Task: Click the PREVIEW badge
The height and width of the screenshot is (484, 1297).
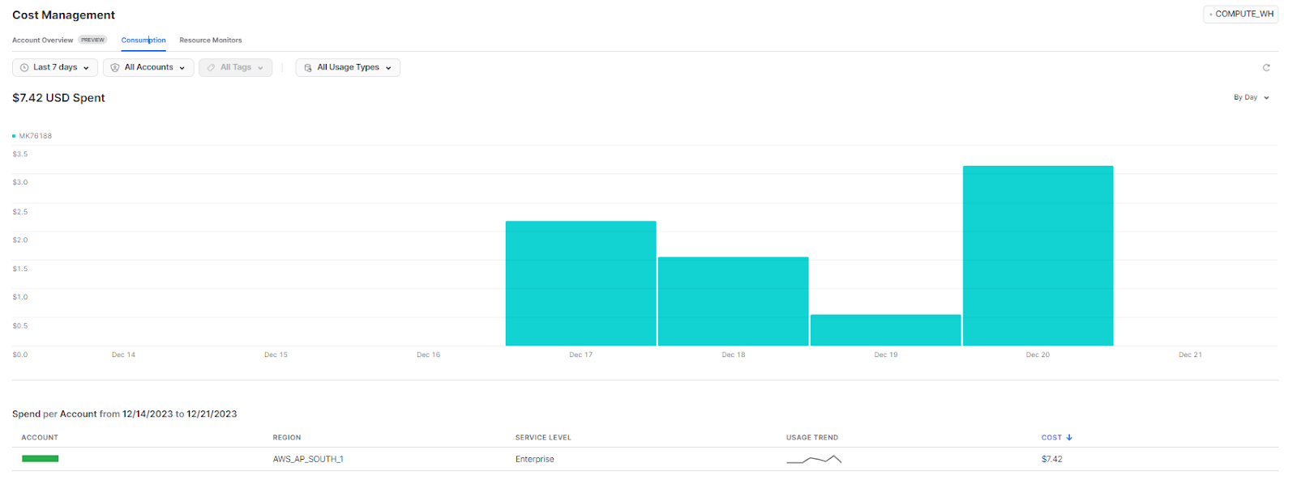Action: (x=92, y=40)
